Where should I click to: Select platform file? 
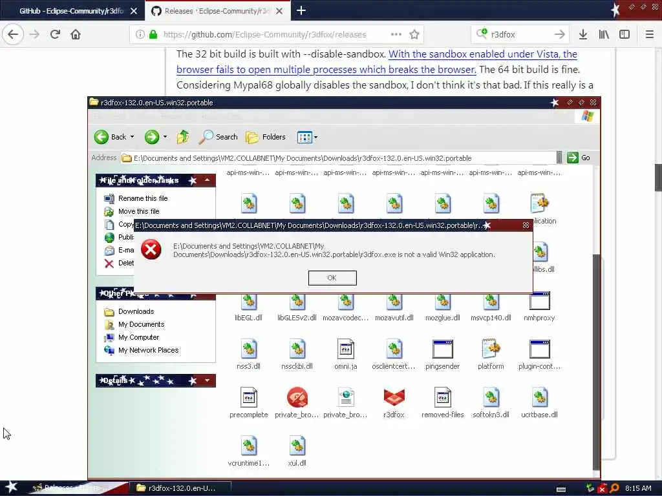[491, 355]
